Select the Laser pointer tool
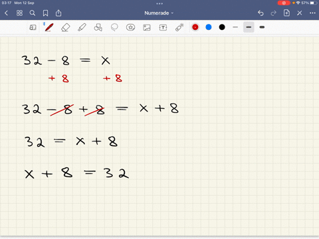319x239 pixels. click(179, 27)
